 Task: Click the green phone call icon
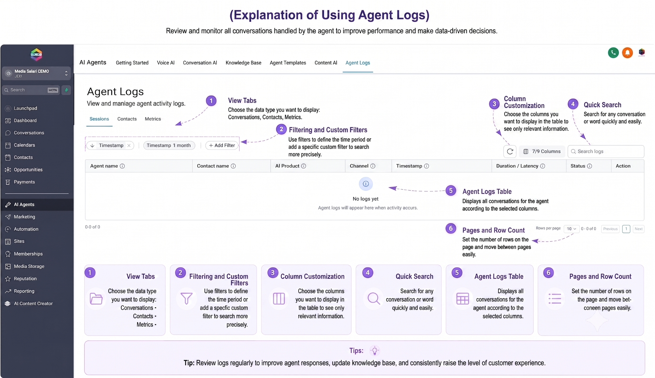(x=613, y=53)
